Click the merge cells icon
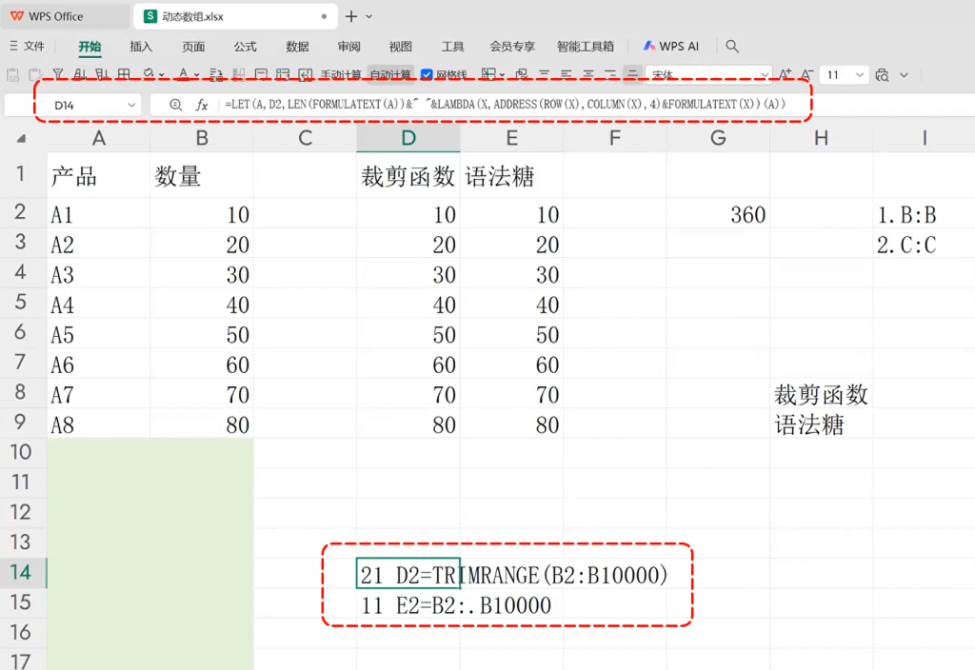Image resolution: width=975 pixels, height=670 pixels. (x=522, y=74)
